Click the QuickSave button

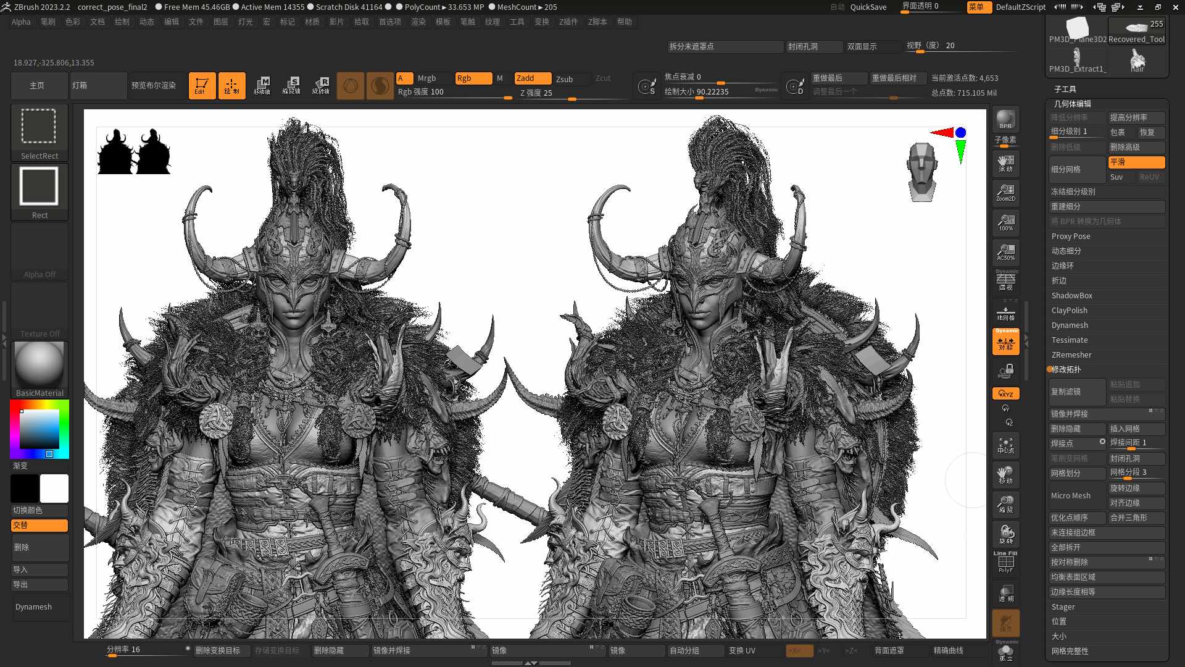click(868, 7)
